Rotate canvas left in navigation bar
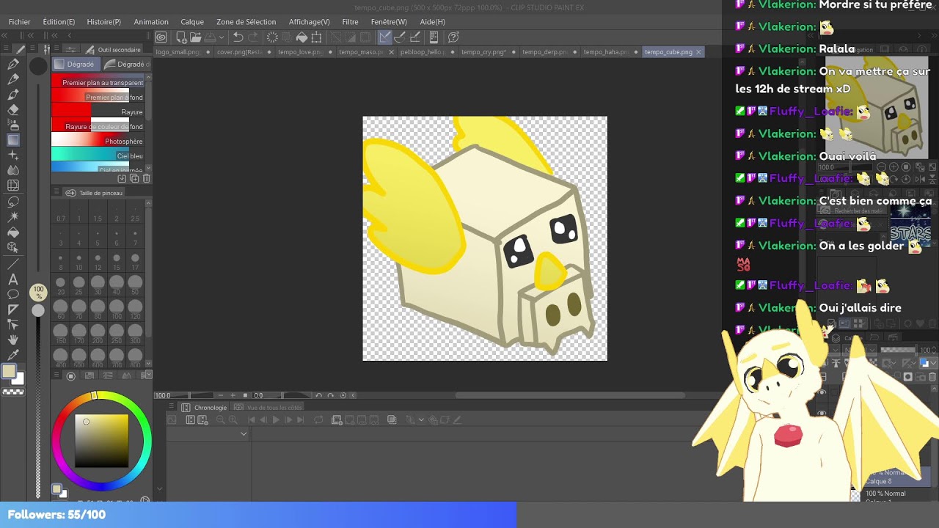 click(x=319, y=396)
